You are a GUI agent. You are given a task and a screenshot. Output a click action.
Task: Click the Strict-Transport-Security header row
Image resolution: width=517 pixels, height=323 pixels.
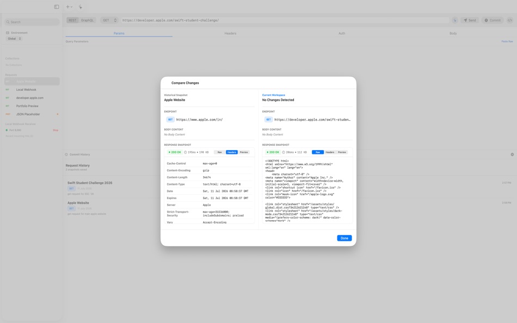pos(209,214)
